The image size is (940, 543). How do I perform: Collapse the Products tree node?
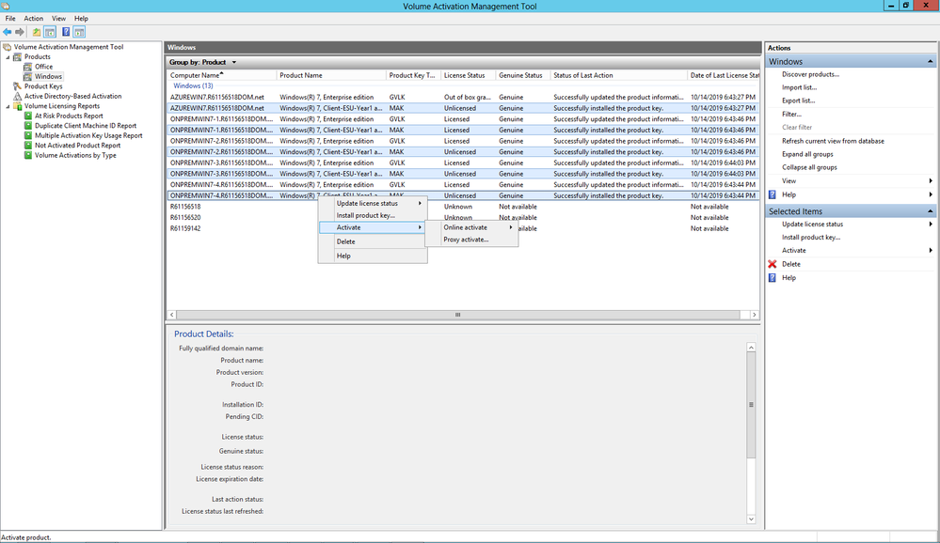coord(8,57)
